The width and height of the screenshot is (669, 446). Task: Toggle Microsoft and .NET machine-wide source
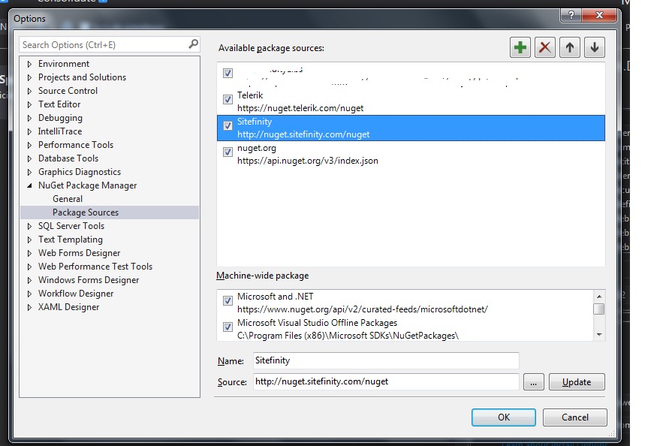(x=228, y=301)
